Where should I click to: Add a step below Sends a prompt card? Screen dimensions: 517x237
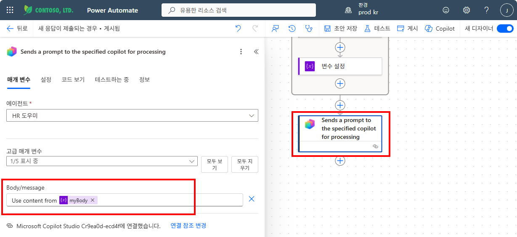(x=340, y=161)
